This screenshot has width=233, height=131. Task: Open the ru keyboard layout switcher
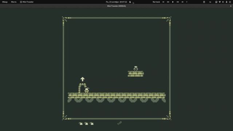coord(210,2)
